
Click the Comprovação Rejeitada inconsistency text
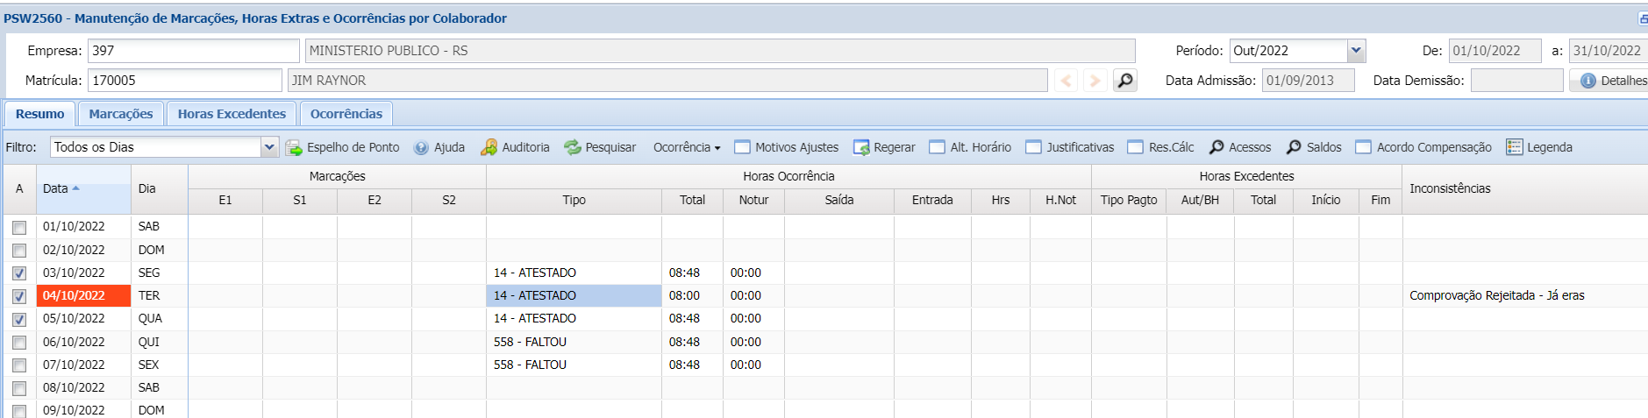coord(1497,296)
